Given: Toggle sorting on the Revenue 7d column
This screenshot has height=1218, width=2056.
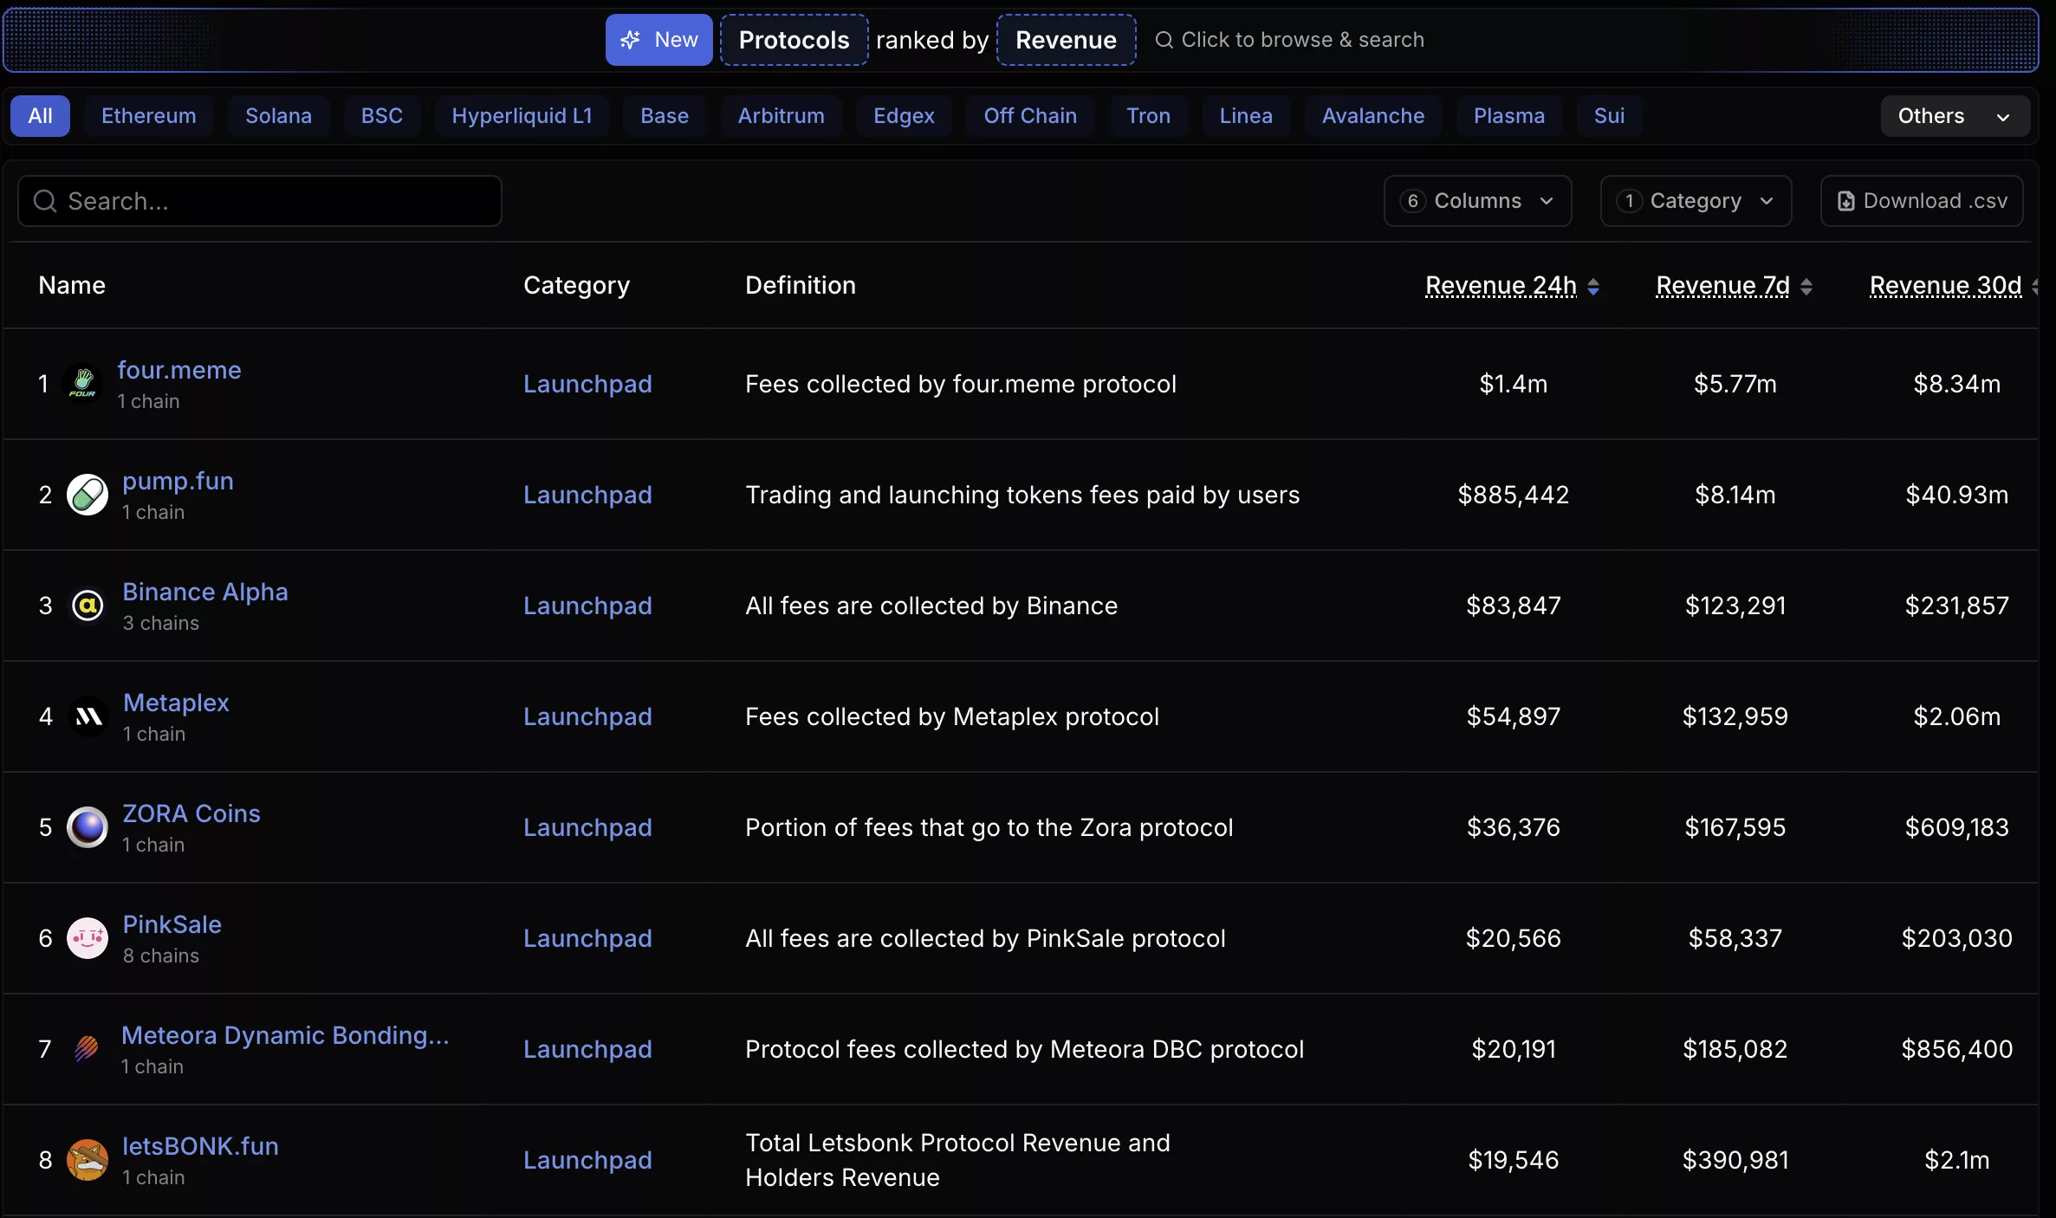Looking at the screenshot, I should pyautogui.click(x=1722, y=286).
